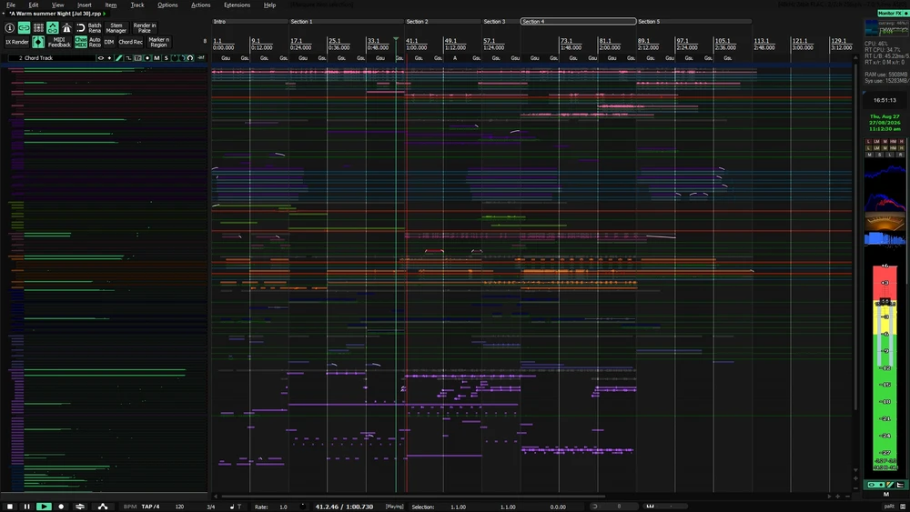Toggle the TR button on Chord Track
This screenshot has width=910, height=512.
point(138,58)
